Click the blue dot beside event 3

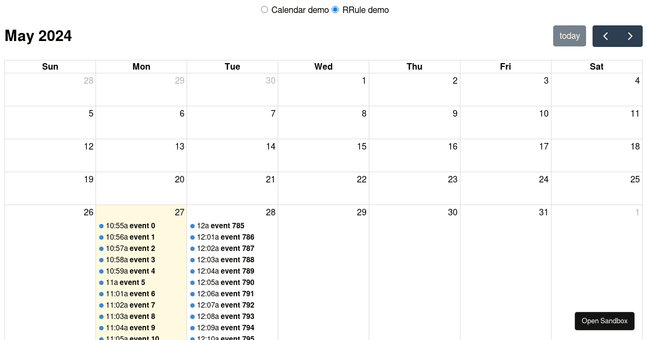coord(101,260)
